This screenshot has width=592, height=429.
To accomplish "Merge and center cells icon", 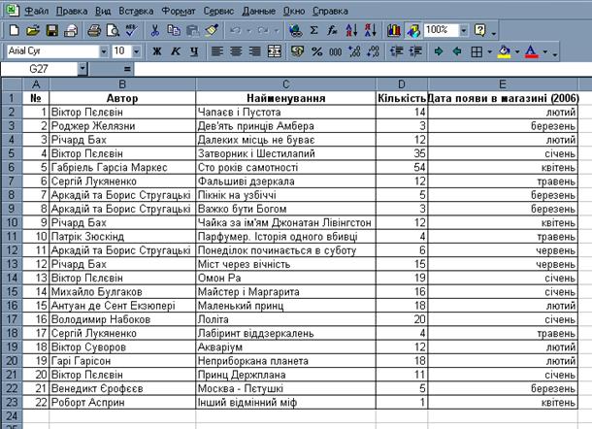I will [275, 51].
